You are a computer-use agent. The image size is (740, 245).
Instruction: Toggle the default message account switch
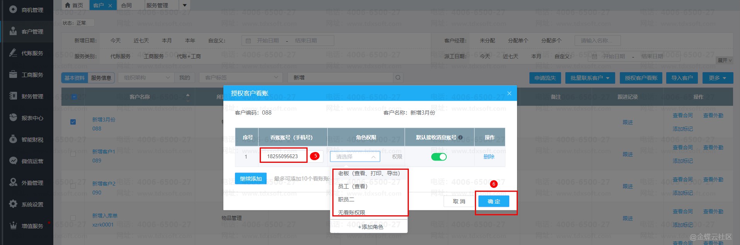click(439, 157)
